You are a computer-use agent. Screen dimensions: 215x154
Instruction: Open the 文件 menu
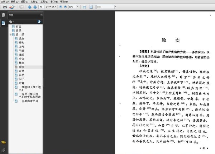[x=4, y=2]
